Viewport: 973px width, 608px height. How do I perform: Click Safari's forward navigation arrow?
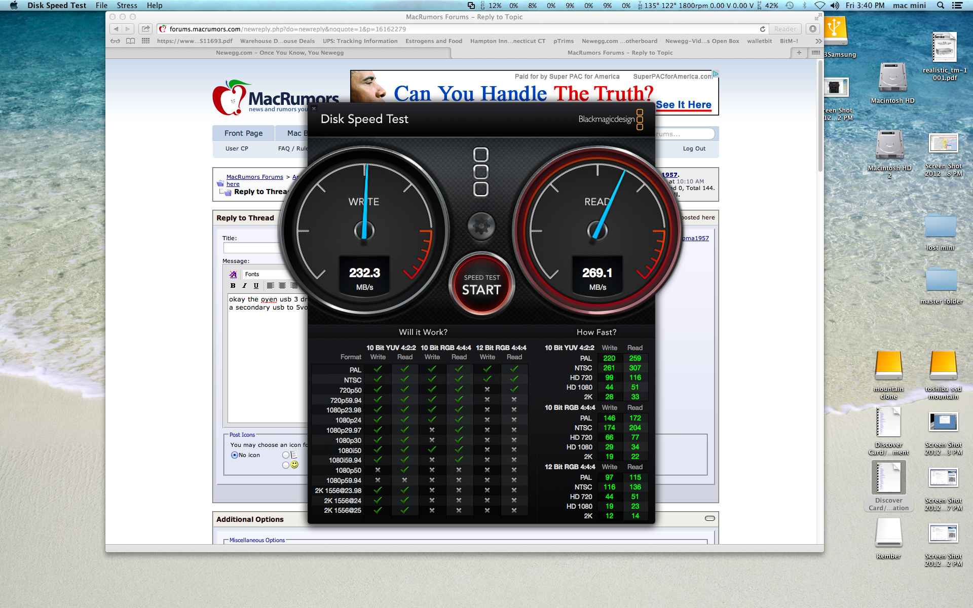point(128,29)
